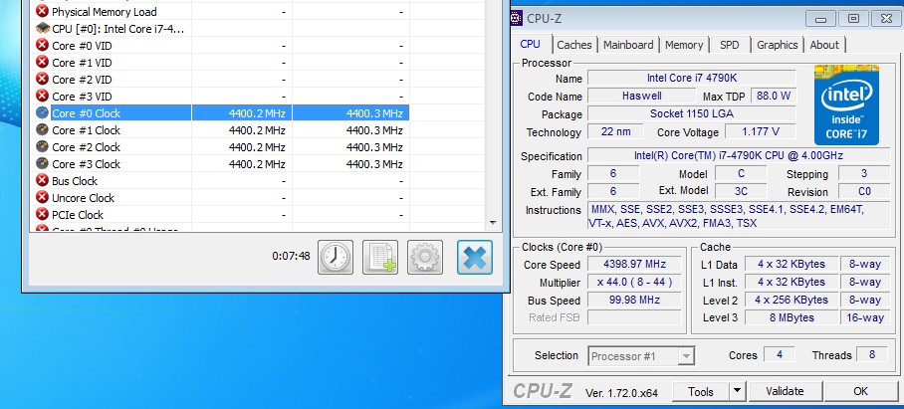The height and width of the screenshot is (409, 904).
Task: Select the Core #2 Clock row label
Action: [87, 147]
